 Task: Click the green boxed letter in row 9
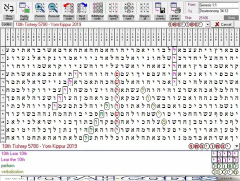pyautogui.click(x=101, y=114)
